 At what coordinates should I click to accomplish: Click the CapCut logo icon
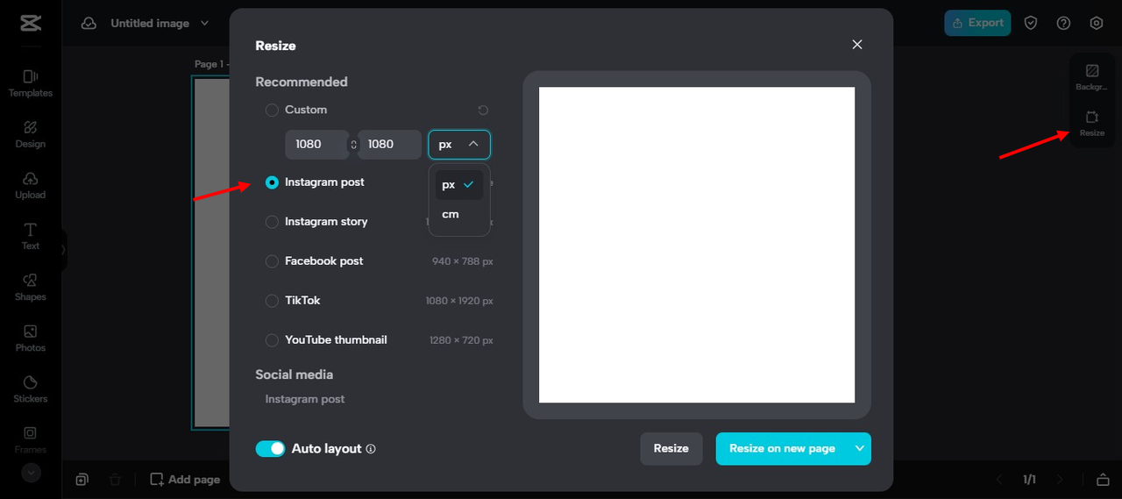31,23
